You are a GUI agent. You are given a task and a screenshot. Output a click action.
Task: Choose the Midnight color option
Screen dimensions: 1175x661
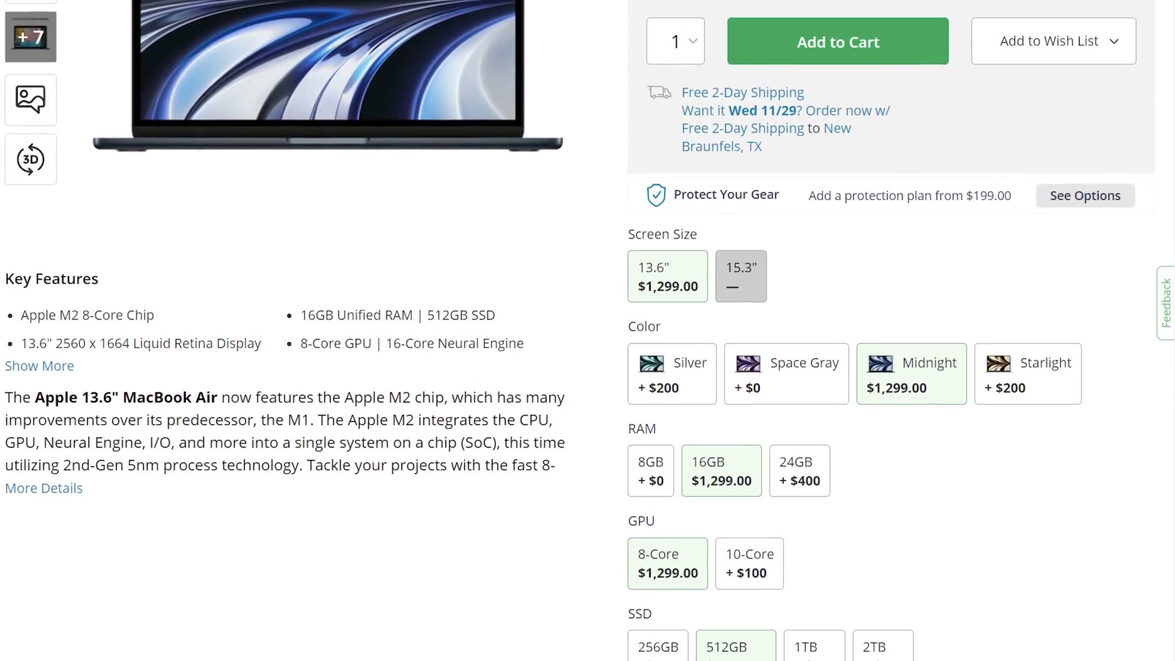912,374
